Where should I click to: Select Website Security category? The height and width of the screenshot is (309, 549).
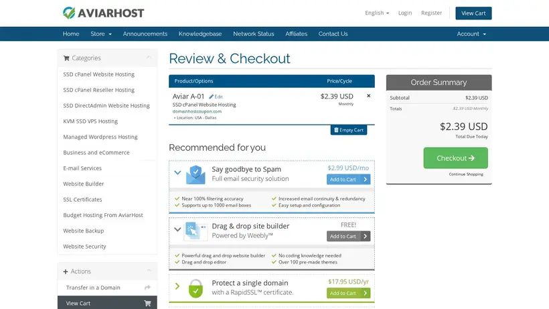[84, 246]
